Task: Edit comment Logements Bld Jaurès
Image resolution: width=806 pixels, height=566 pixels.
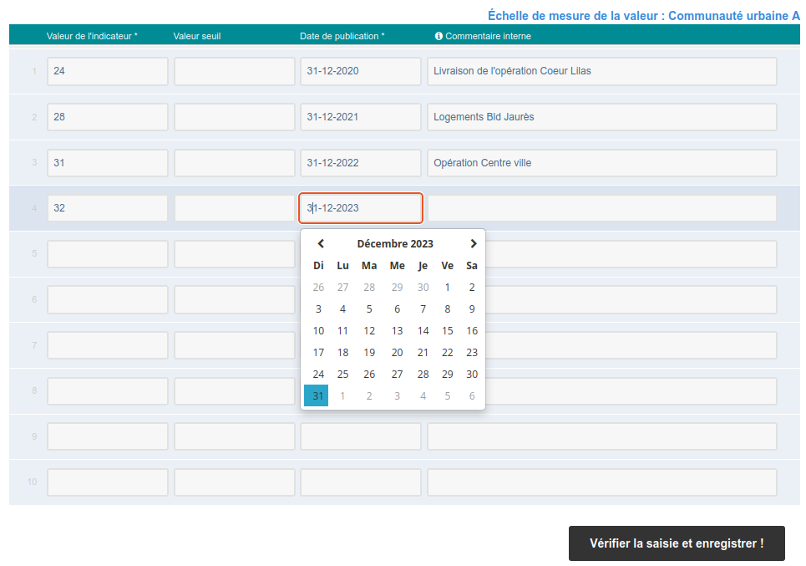Action: (x=602, y=117)
